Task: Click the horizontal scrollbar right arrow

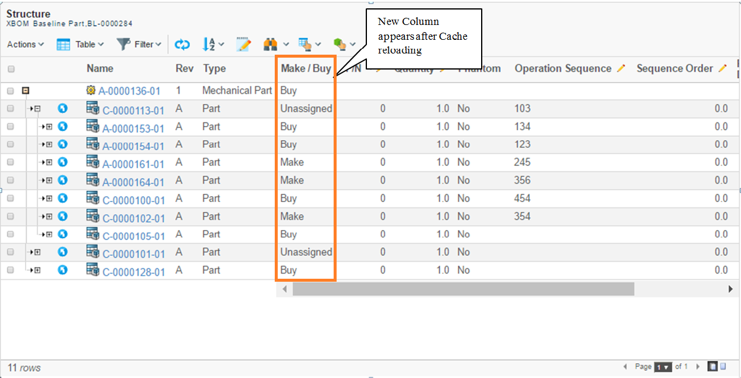Action: coord(730,289)
